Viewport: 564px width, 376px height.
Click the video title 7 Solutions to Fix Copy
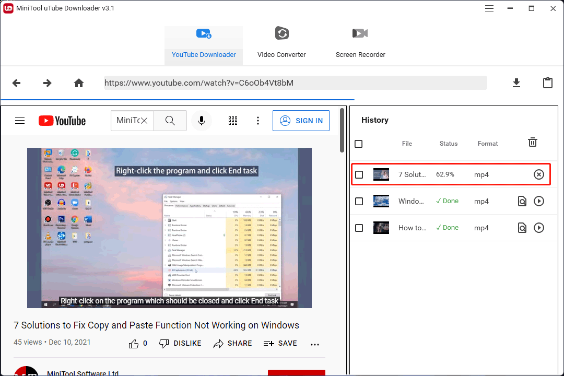[157, 325]
